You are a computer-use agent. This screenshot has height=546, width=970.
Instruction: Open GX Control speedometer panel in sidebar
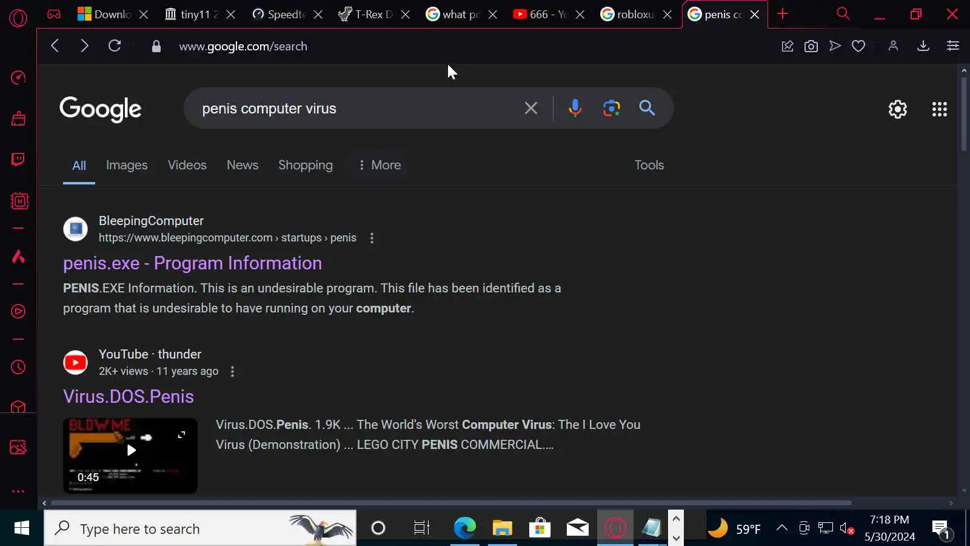pyautogui.click(x=18, y=78)
